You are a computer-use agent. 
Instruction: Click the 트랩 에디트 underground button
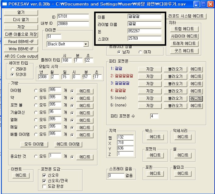[185, 29]
